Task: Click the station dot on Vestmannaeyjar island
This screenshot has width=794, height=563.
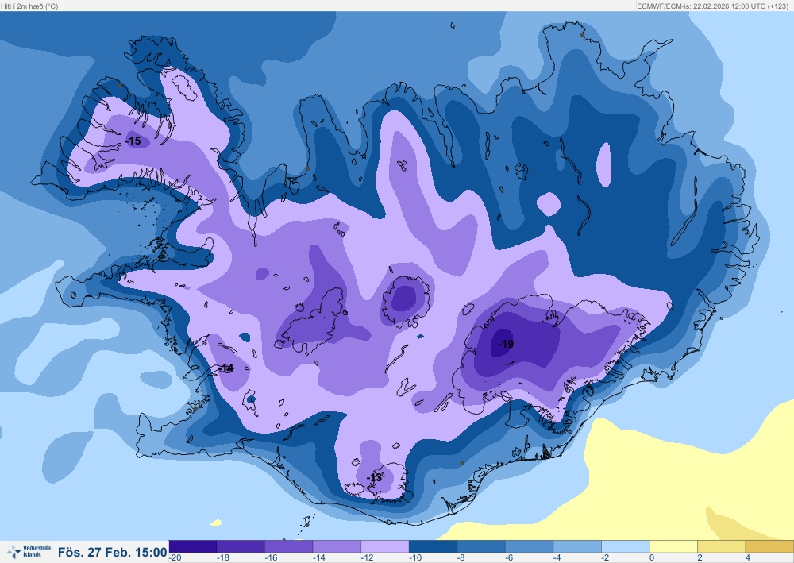Action: coord(306,525)
